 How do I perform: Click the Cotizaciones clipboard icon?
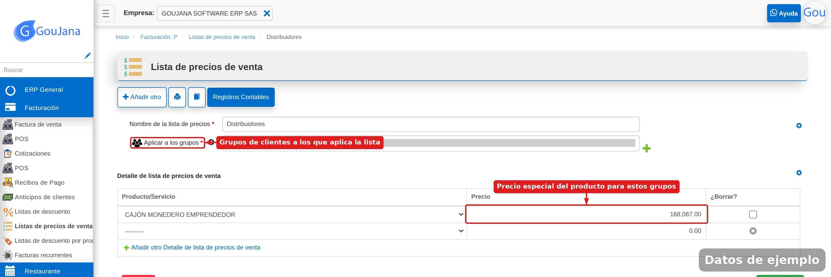(x=8, y=153)
